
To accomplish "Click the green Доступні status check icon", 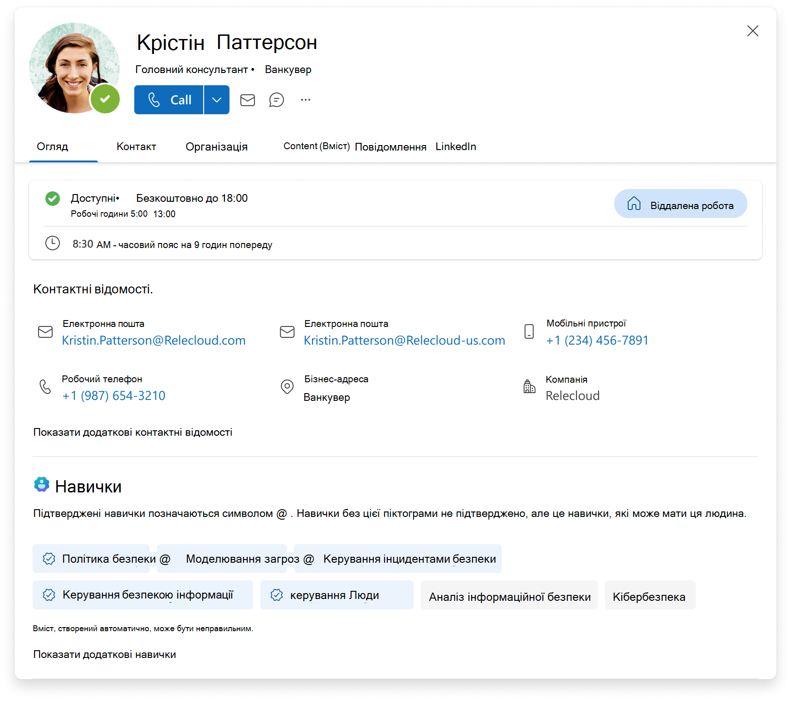I will 53,199.
